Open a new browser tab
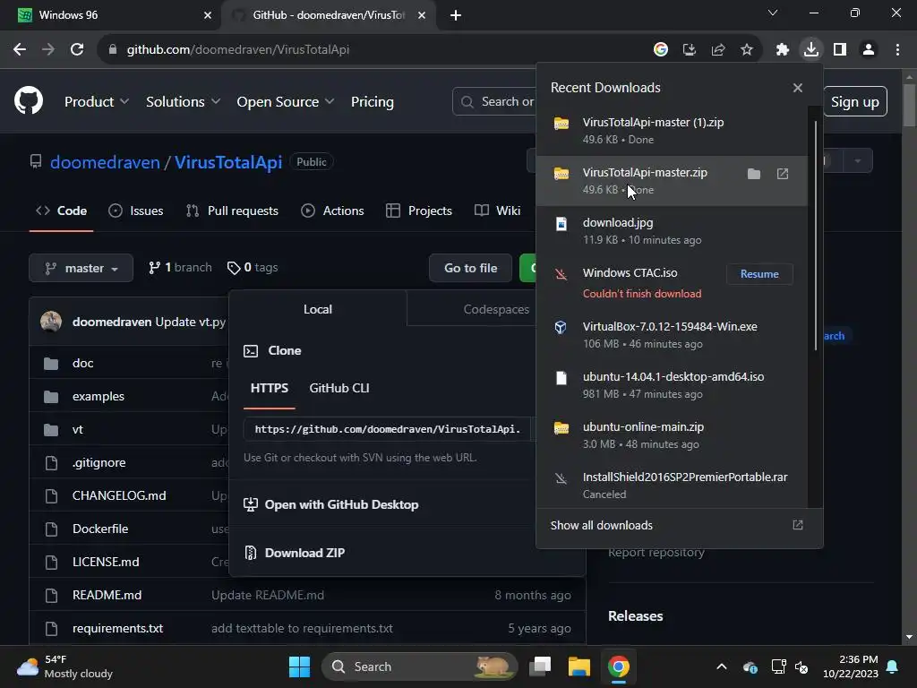Viewport: 917px width, 688px height. point(456,16)
